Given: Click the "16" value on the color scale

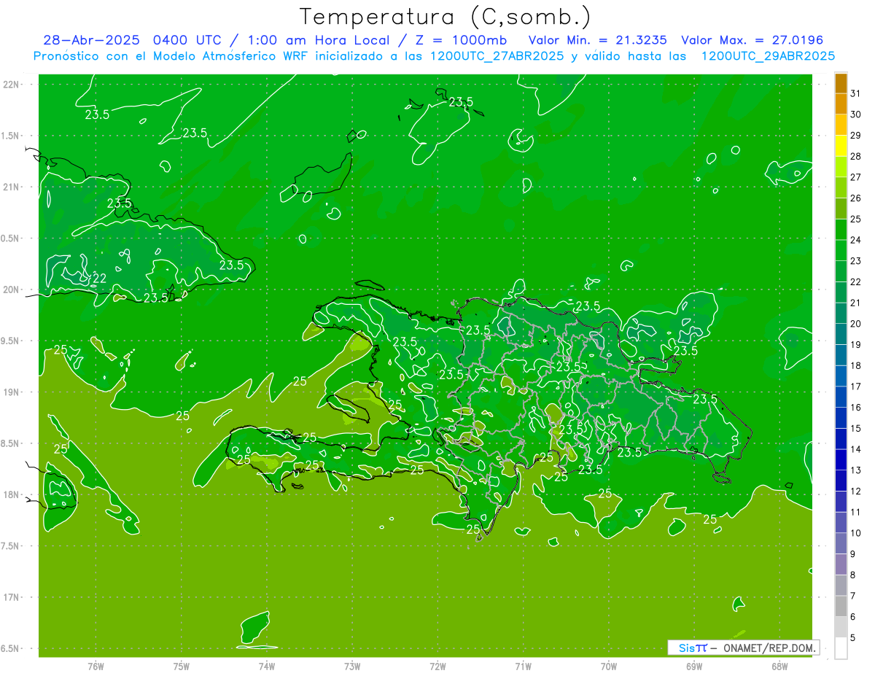Looking at the screenshot, I should coord(855,408).
